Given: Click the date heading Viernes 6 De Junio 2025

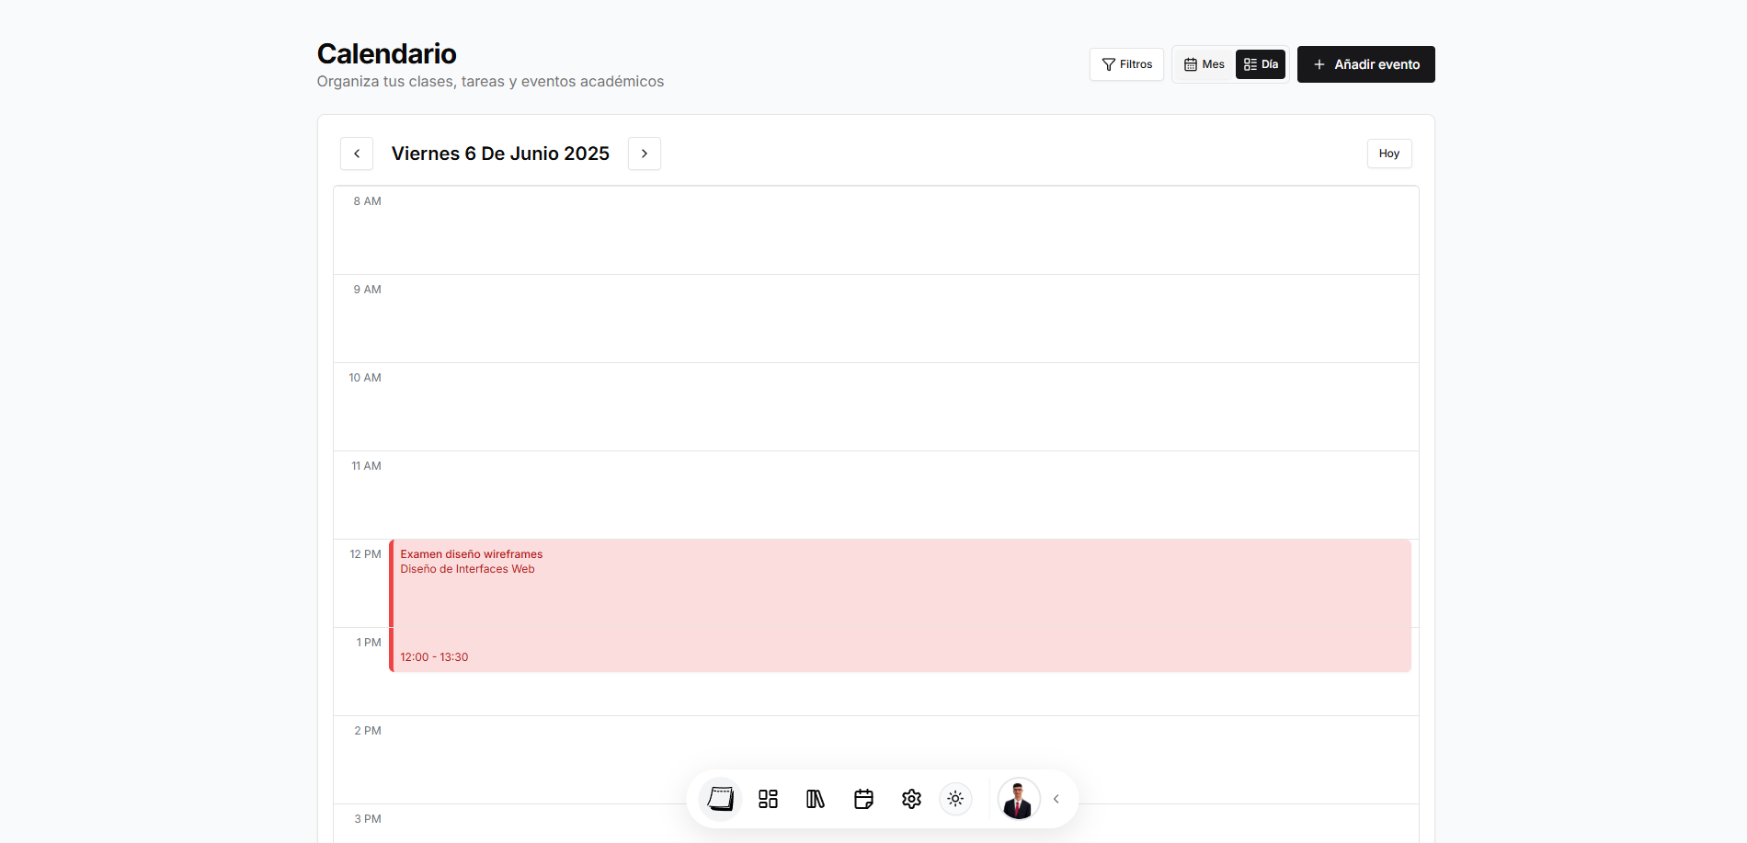Looking at the screenshot, I should click(x=500, y=154).
